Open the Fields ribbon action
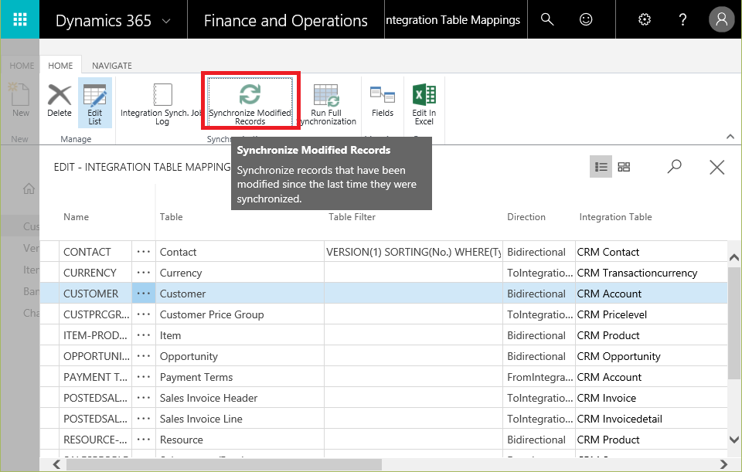 [x=383, y=101]
